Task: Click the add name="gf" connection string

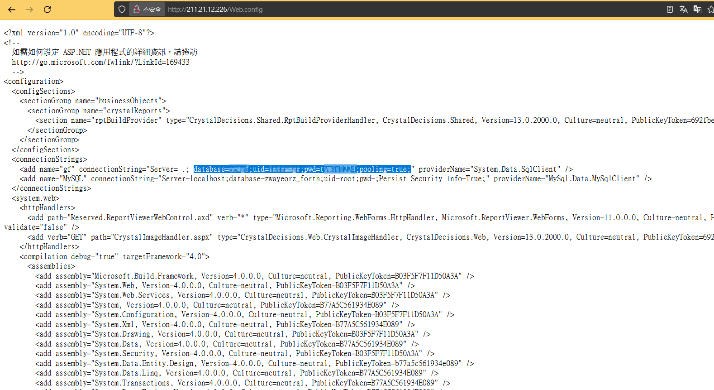Action: tap(296, 169)
